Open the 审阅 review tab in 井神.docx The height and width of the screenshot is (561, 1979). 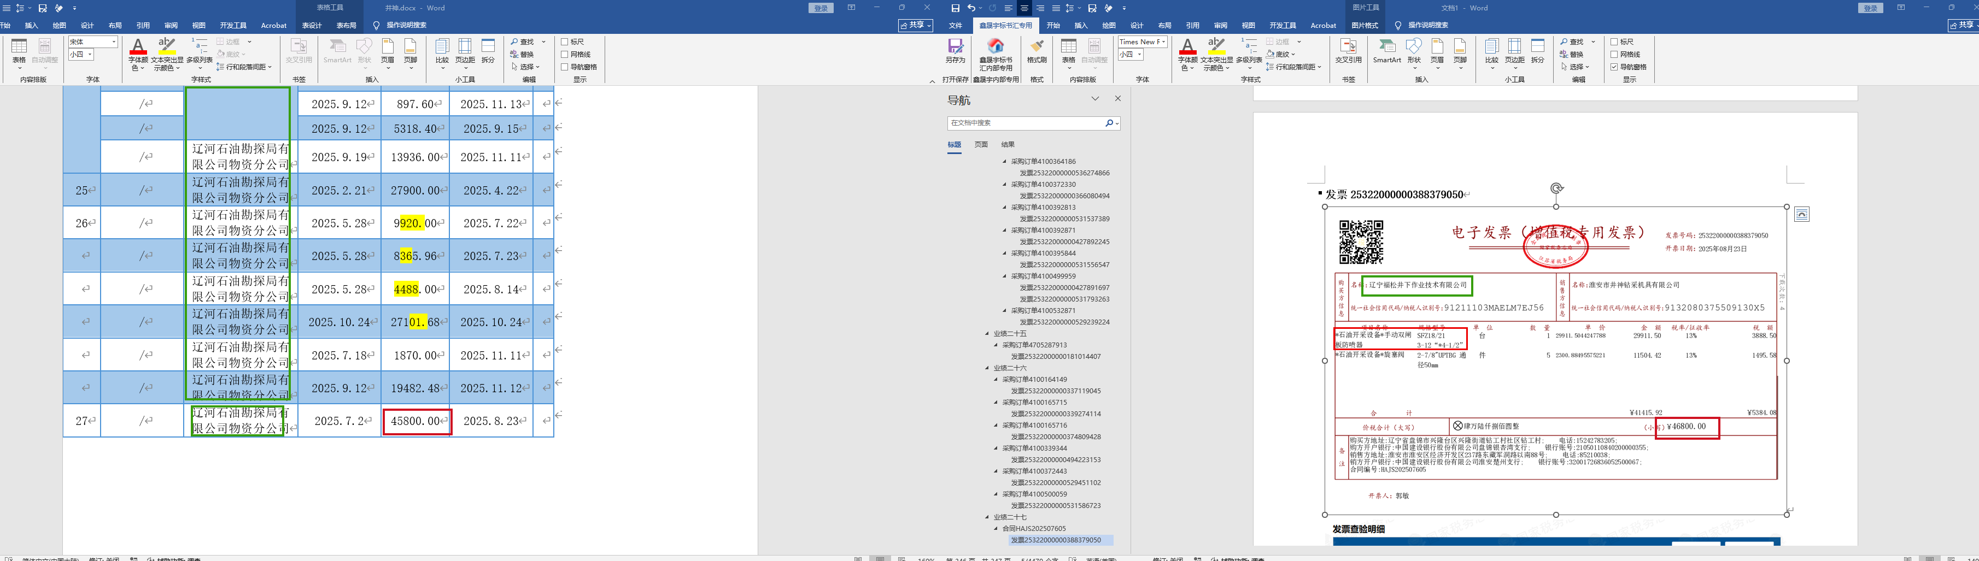tap(171, 25)
